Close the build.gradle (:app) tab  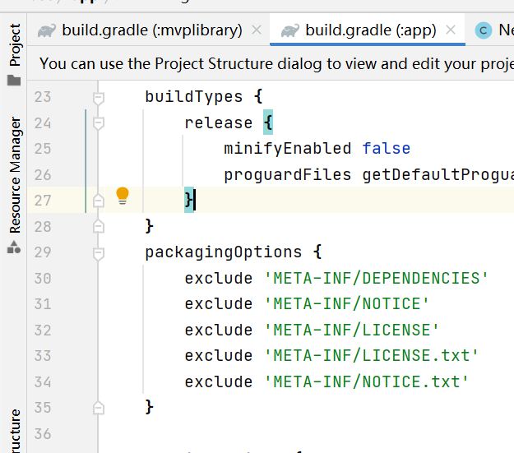click(x=451, y=30)
